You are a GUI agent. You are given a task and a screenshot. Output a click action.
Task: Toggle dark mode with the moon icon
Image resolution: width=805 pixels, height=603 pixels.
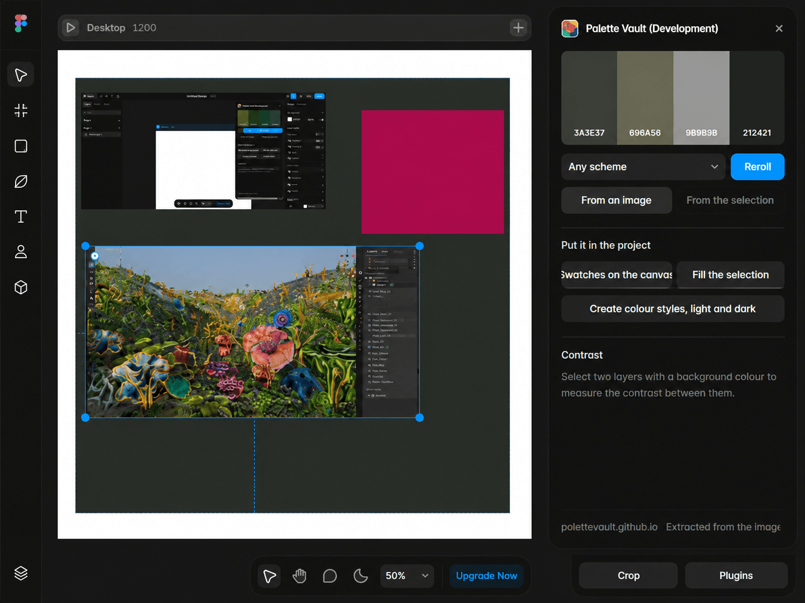360,576
